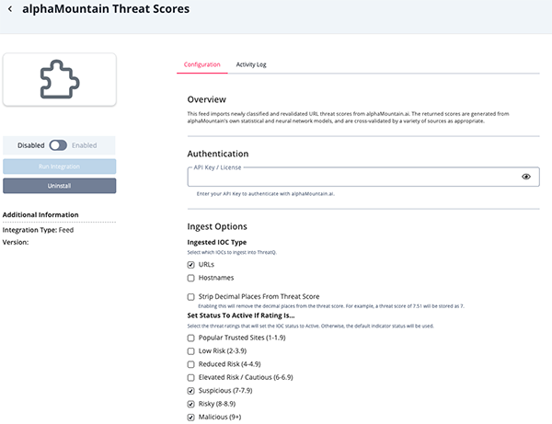Check the Reduced Risk (4-4.9) option
Viewport: 552px width, 424px height.
191,364
